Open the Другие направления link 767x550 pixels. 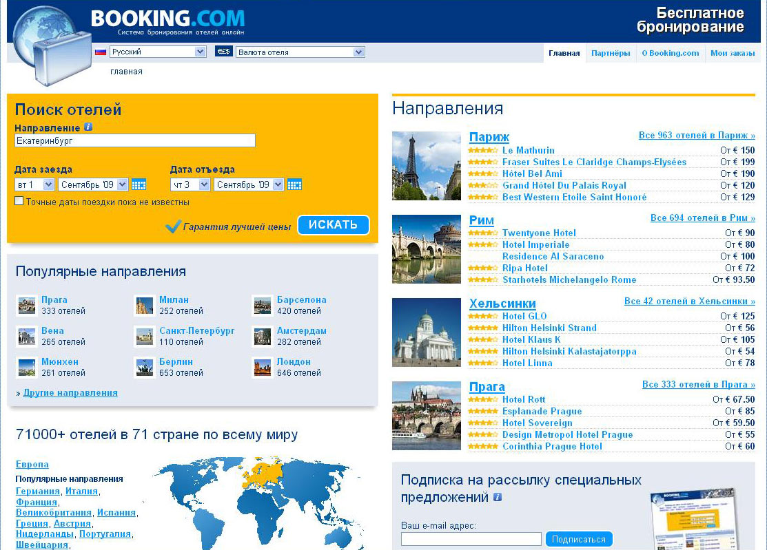70,393
